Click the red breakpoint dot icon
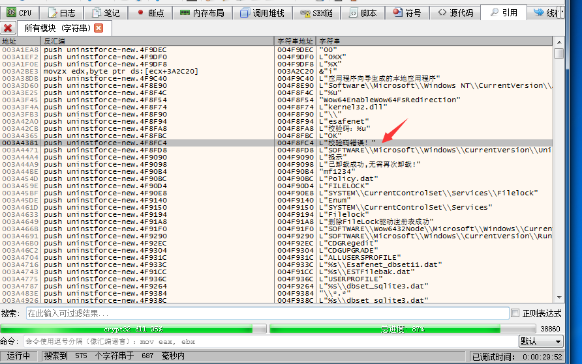This screenshot has height=364, width=582. 140,12
